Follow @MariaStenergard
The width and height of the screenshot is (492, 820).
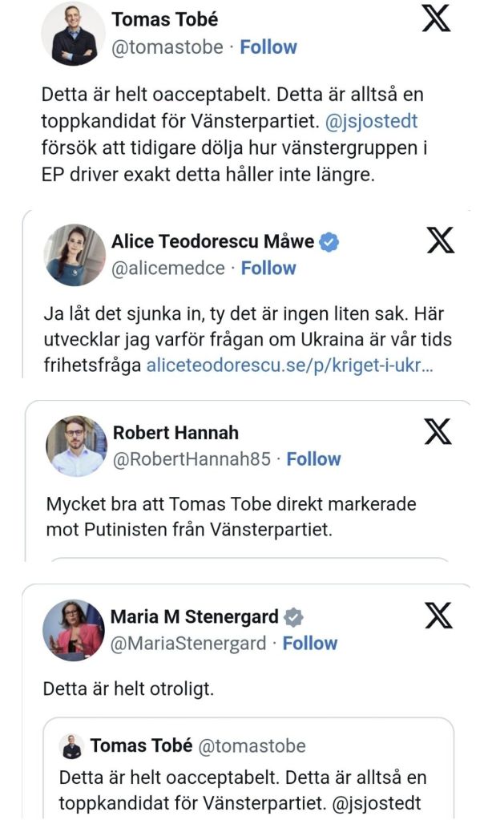tap(310, 643)
